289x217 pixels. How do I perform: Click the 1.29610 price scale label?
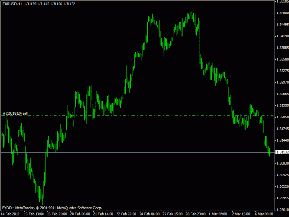pos(283,210)
